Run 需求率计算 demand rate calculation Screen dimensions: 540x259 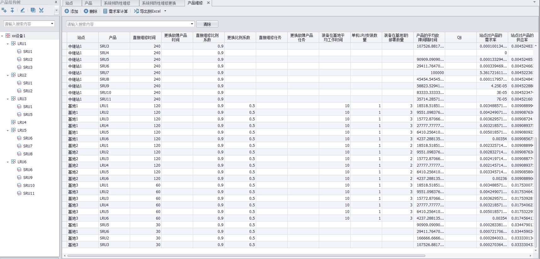[115, 11]
